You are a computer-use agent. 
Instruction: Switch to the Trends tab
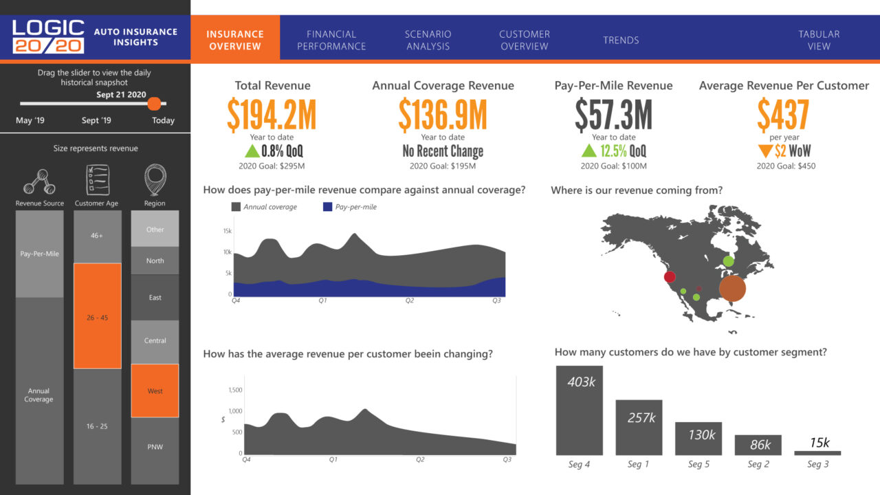point(621,40)
